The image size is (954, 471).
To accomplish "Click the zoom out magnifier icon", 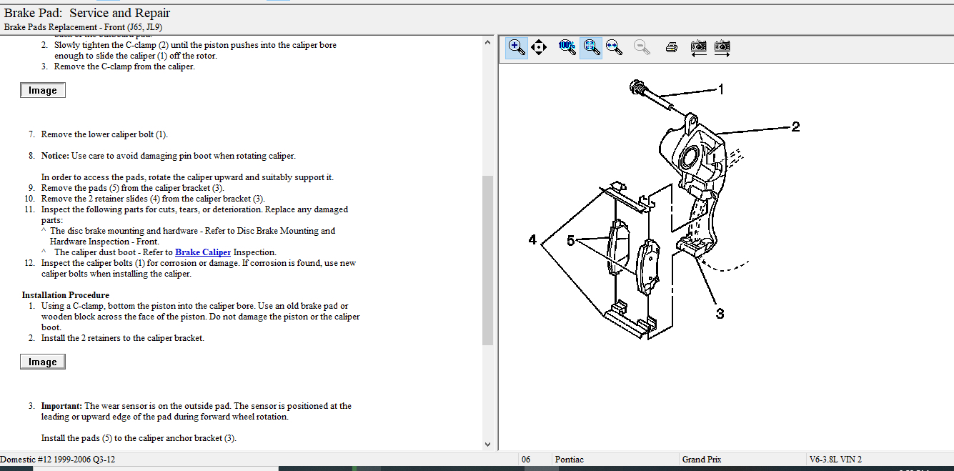I will click(x=642, y=48).
